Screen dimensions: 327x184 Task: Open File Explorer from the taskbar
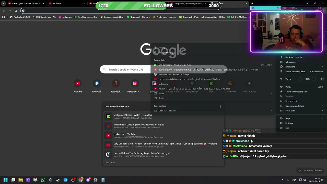tap(20, 180)
